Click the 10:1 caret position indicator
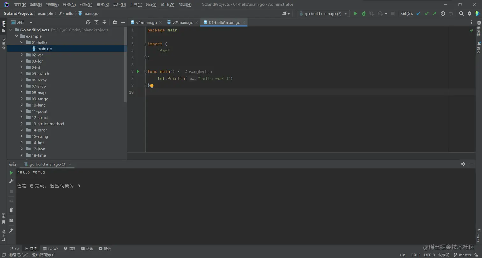Image resolution: width=482 pixels, height=258 pixels. tap(403, 255)
